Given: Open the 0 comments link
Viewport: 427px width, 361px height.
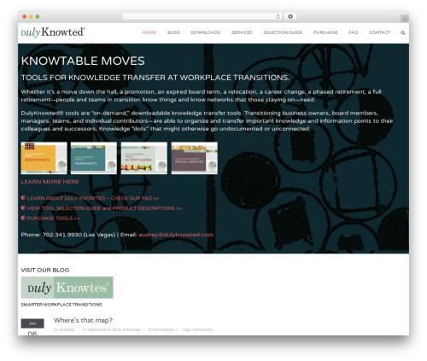Looking at the screenshot, I should [x=161, y=329].
